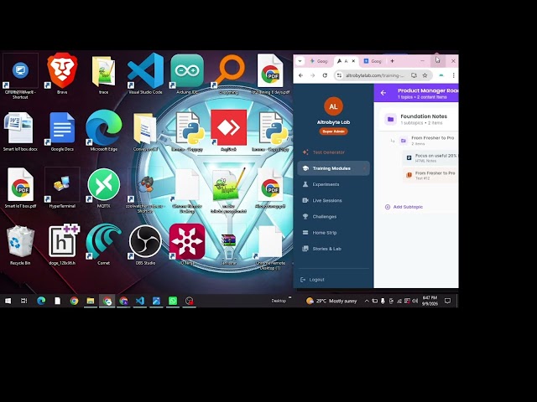Click the AL profile avatar
The height and width of the screenshot is (402, 537).
coord(333,106)
